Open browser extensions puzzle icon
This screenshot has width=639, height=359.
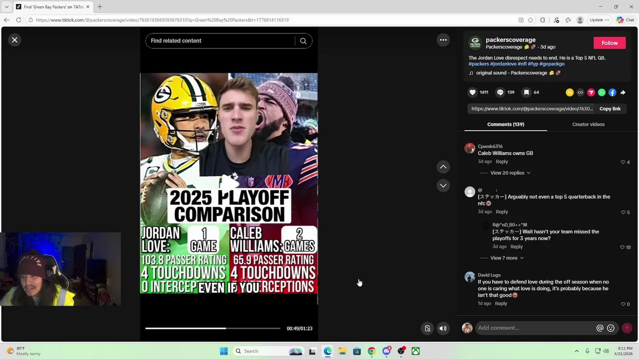click(543, 20)
